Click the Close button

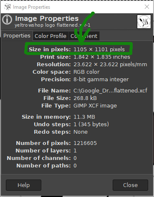point(130,185)
